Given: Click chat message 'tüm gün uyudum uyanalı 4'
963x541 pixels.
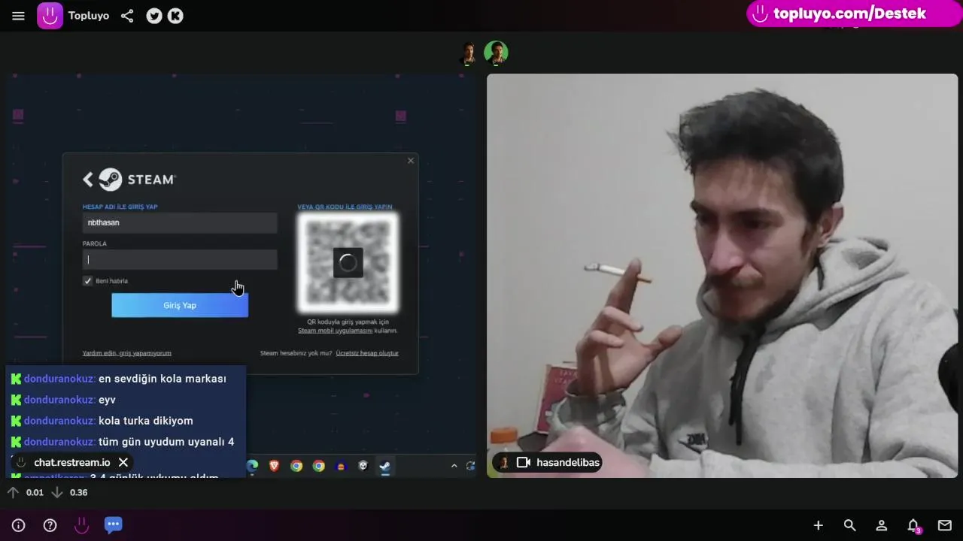Looking at the screenshot, I should pyautogui.click(x=166, y=442).
